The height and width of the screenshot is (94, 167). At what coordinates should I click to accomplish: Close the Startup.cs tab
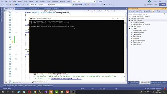(x=13, y=9)
